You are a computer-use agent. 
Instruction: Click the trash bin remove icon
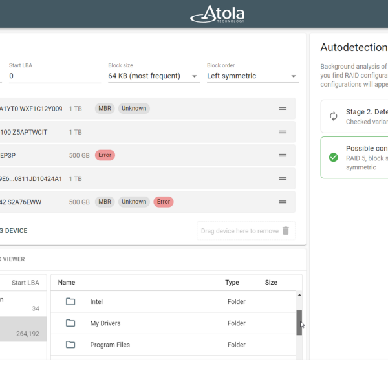(286, 231)
